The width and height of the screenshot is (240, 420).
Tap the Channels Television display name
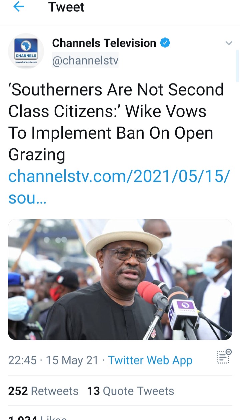(104, 43)
